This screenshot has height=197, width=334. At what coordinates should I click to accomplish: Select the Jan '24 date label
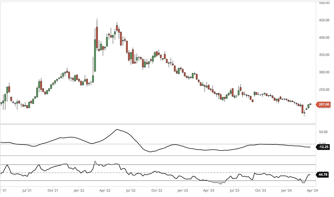286,191
